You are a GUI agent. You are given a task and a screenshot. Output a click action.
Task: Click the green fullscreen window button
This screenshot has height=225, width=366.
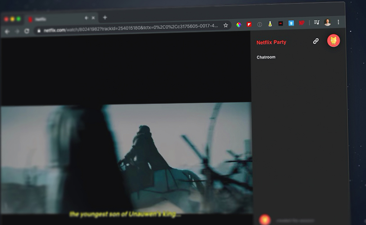[x=18, y=19]
